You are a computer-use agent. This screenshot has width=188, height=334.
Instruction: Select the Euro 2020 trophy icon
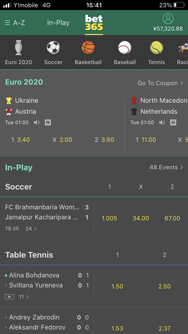[19, 48]
